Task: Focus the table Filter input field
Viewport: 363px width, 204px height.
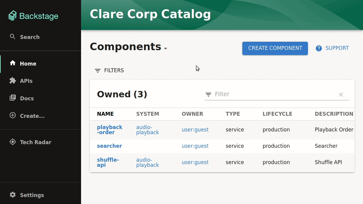Action: coord(275,94)
